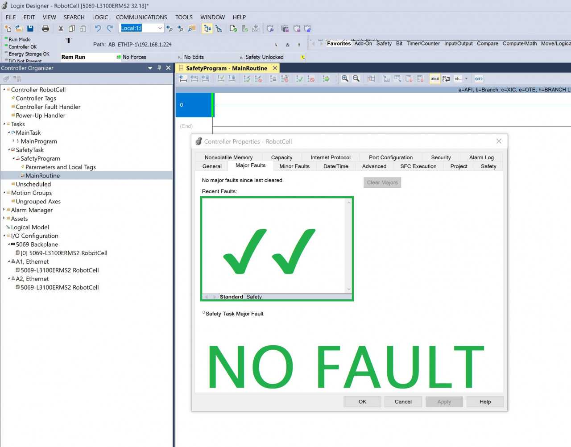Image resolution: width=571 pixels, height=447 pixels.
Task: Click the Cut scissors icon
Action: tap(61, 28)
